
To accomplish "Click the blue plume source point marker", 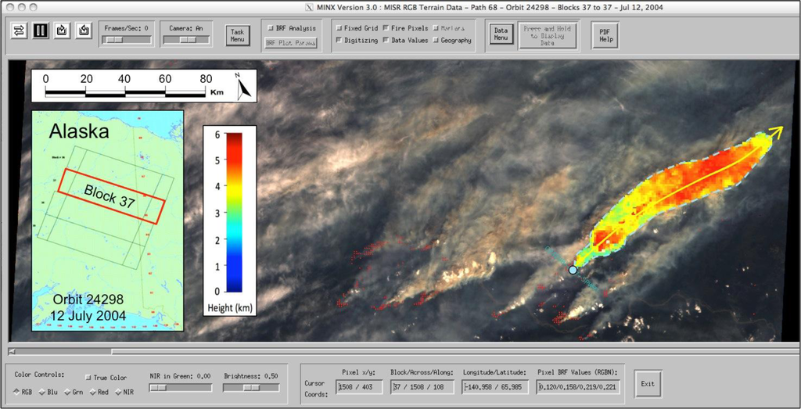I will tap(573, 270).
